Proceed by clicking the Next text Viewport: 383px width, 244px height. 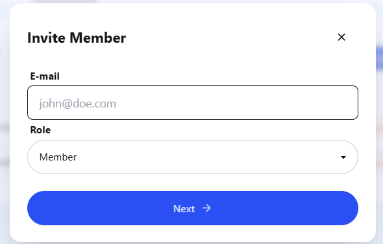point(184,208)
